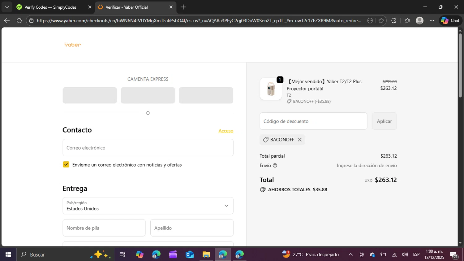Open File Explorer from taskbar

click(x=206, y=254)
